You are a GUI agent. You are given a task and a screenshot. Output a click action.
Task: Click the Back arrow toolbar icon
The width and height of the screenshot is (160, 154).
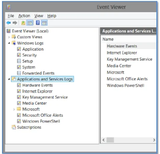[x=9, y=23]
